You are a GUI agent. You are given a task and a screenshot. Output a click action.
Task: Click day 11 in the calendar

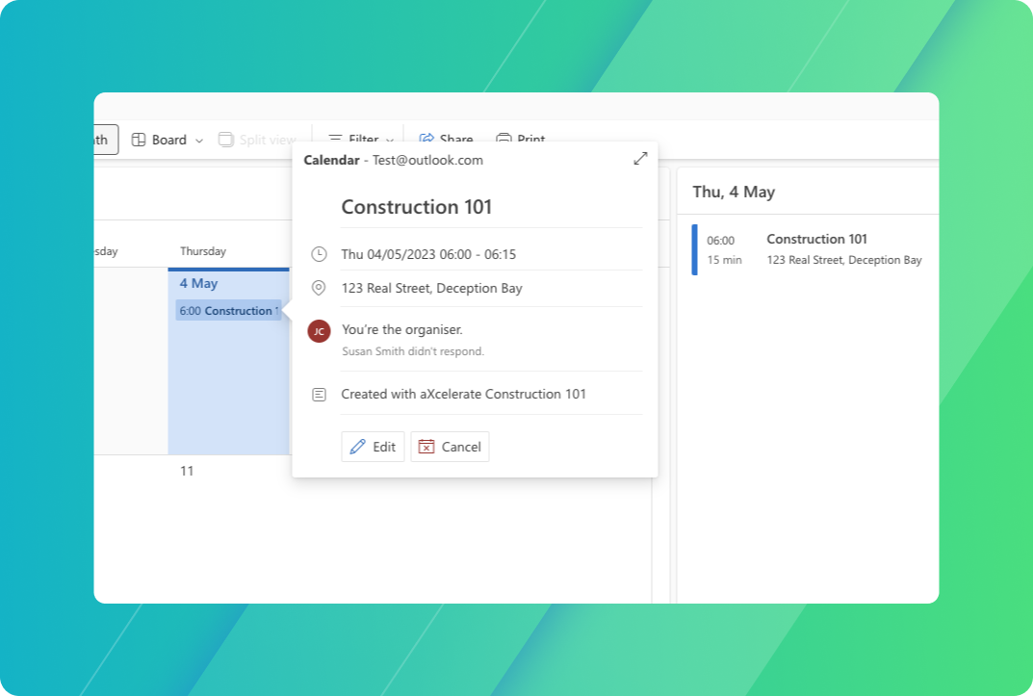tap(187, 471)
